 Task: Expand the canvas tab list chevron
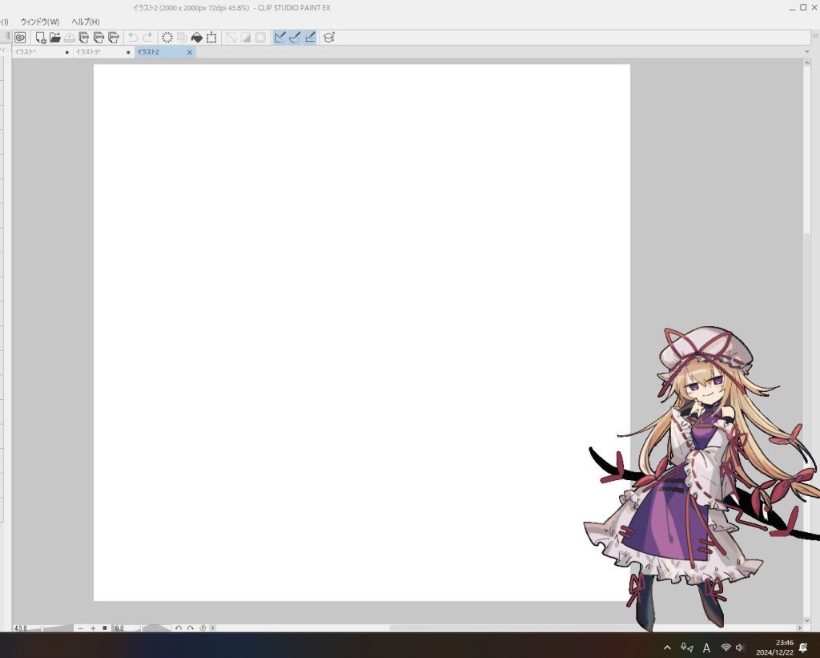(x=806, y=52)
